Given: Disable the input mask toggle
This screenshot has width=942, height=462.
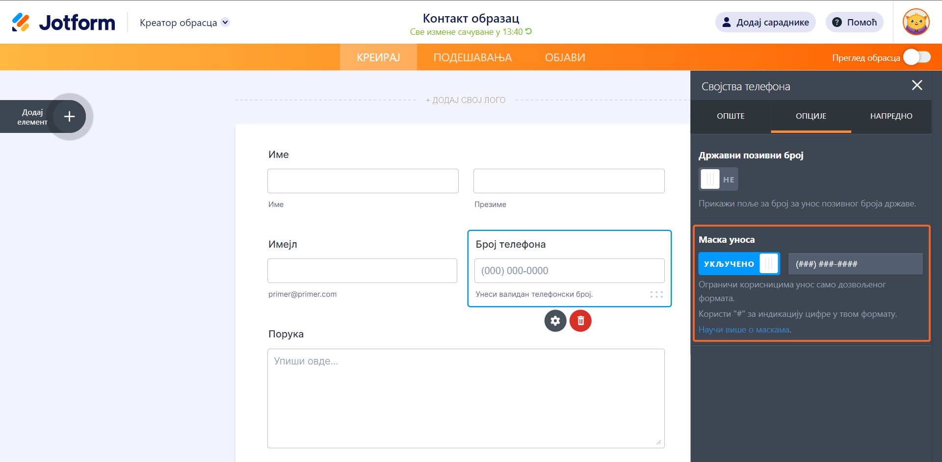Looking at the screenshot, I should coord(739,264).
